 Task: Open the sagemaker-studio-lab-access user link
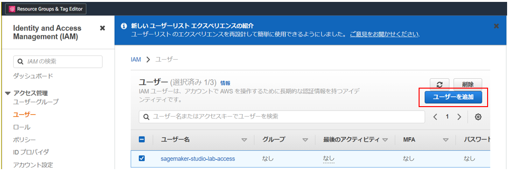(198, 159)
